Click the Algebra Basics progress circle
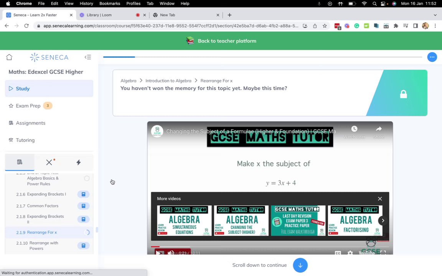 tap(87, 178)
